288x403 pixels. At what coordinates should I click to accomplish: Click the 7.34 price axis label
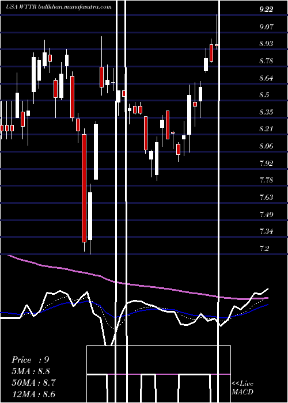coord(266,231)
